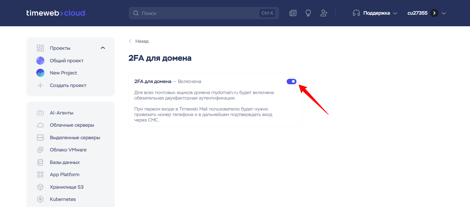The height and width of the screenshot is (207, 470).
Task: Click the Хранилище S3 cube icon
Action: pyautogui.click(x=40, y=187)
